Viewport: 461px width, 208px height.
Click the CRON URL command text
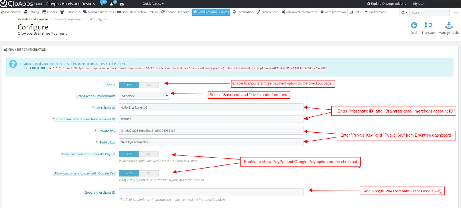tap(188, 68)
